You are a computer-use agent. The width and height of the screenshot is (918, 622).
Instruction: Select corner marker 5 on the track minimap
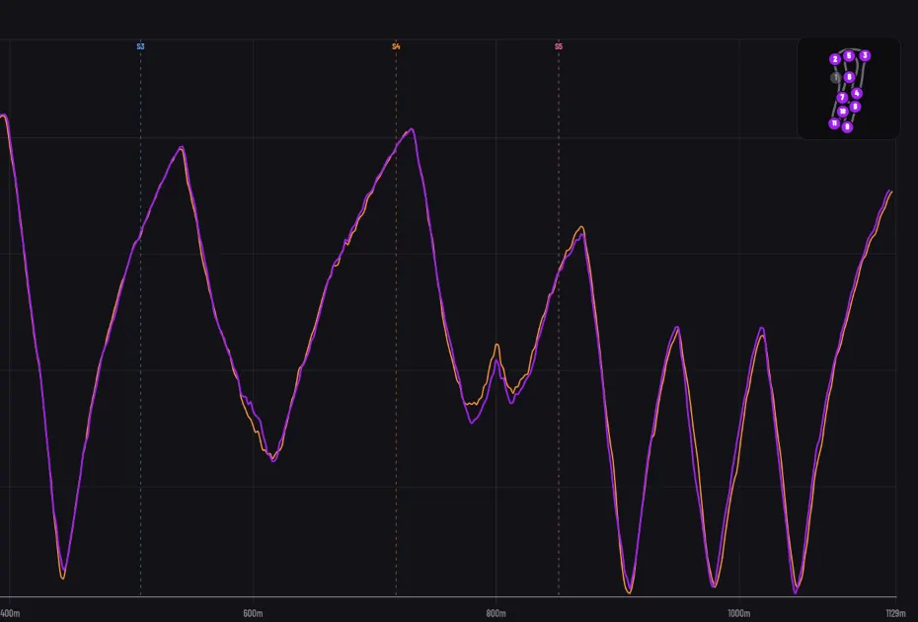point(849,56)
